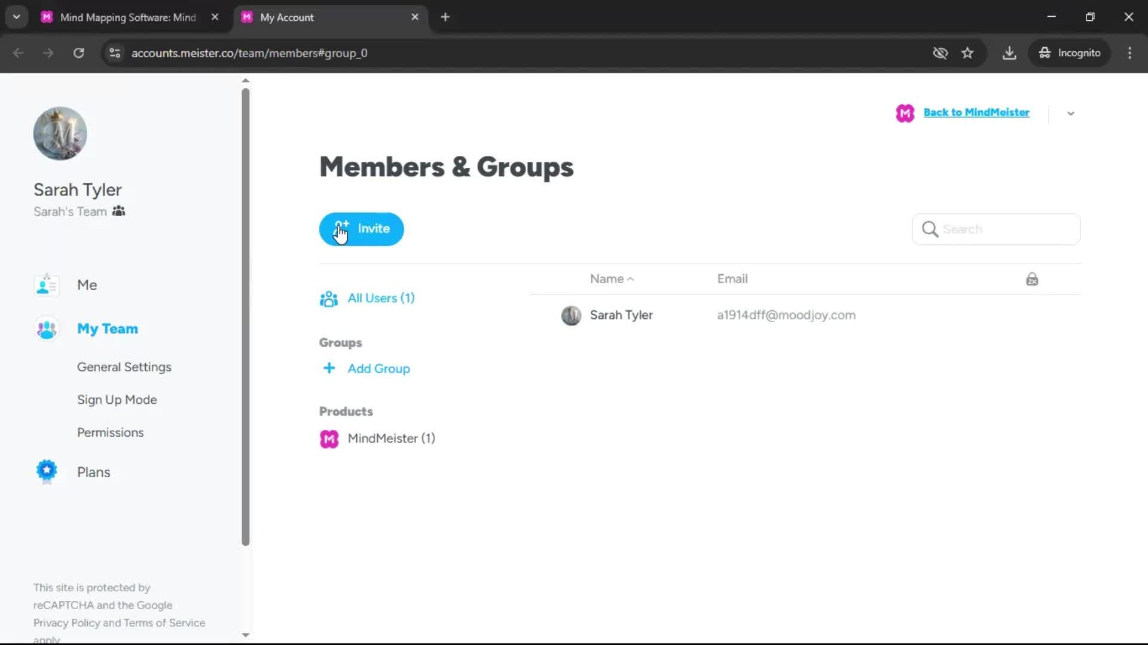Open General Settings
The height and width of the screenshot is (645, 1148).
pos(124,367)
